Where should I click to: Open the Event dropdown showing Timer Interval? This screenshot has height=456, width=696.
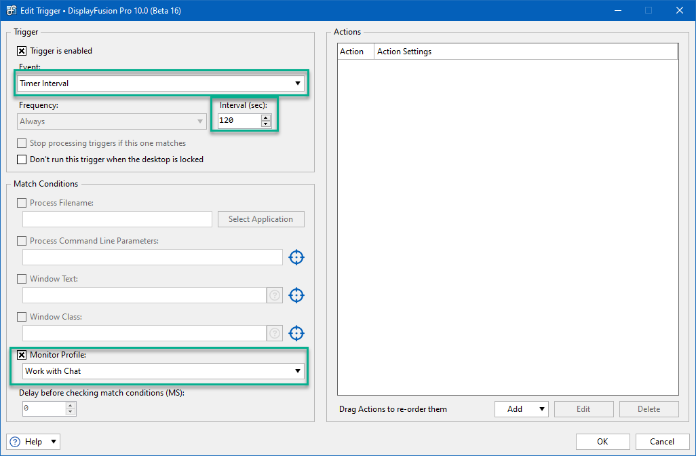pos(161,83)
